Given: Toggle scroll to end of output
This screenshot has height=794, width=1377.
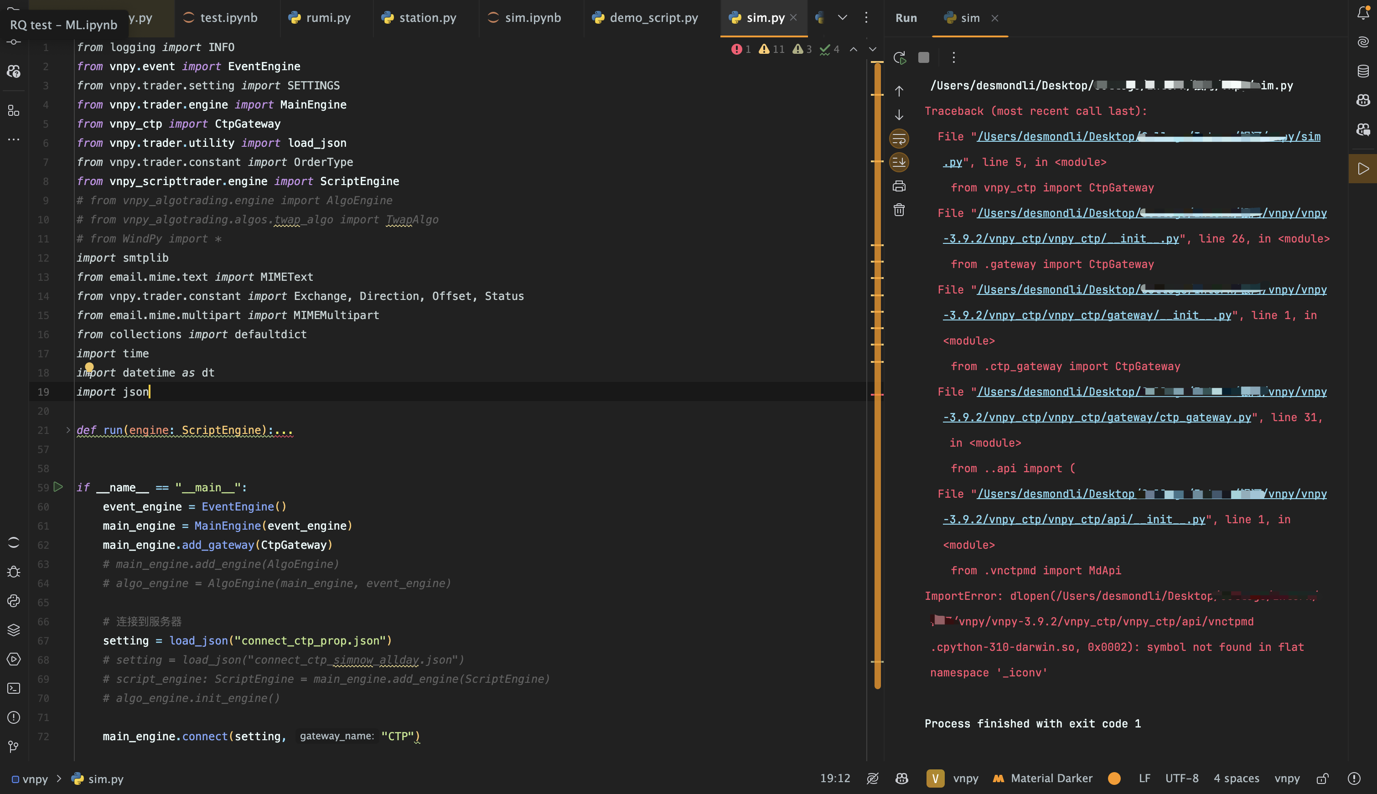Looking at the screenshot, I should pos(899,162).
